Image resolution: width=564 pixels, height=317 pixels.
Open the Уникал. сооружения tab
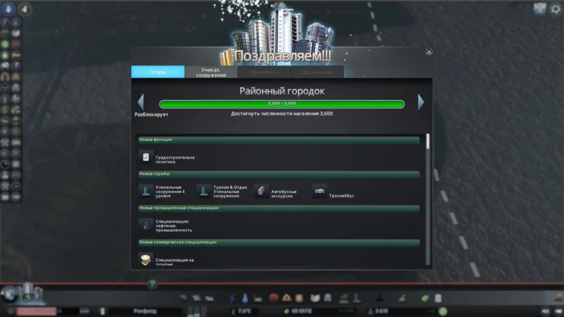211,72
